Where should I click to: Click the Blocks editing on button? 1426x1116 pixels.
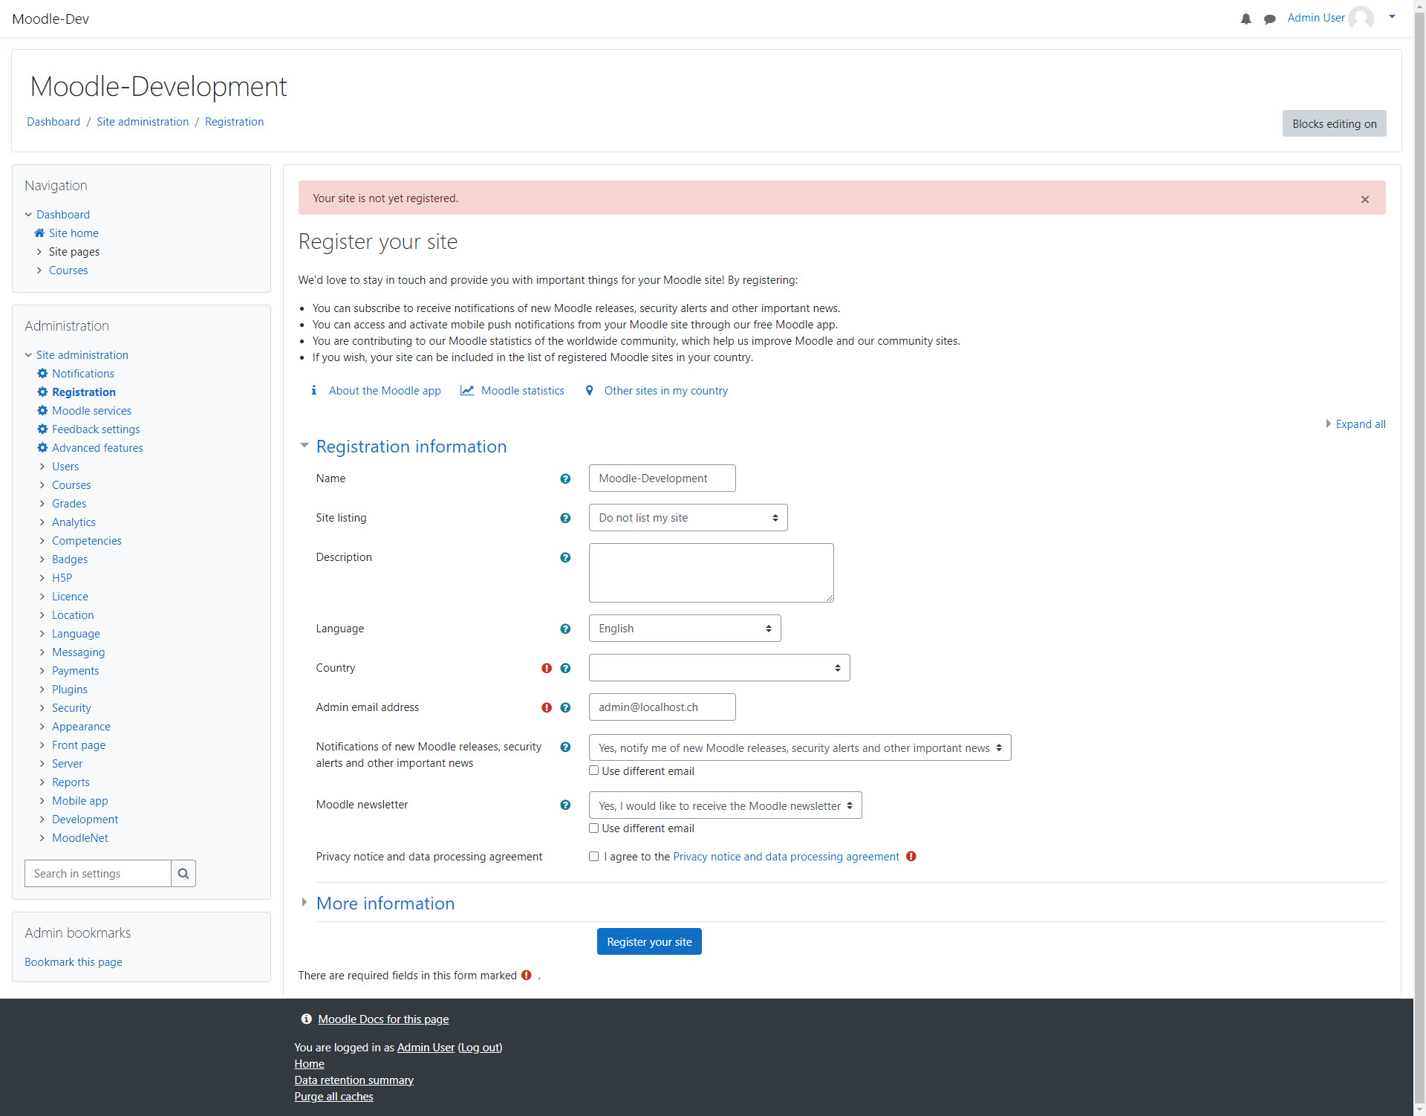click(1334, 124)
